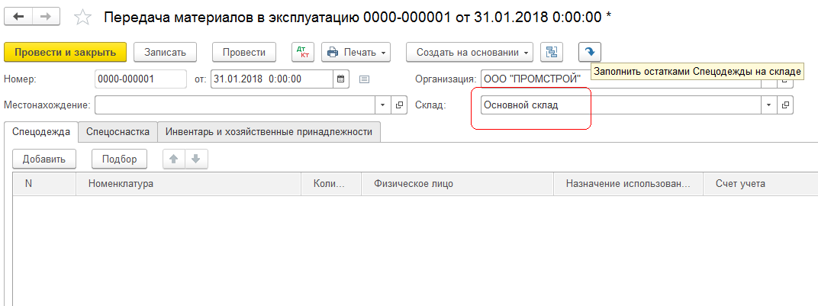818x306 pixels.
Task: Move the row down with the arrow
Action: click(x=195, y=159)
